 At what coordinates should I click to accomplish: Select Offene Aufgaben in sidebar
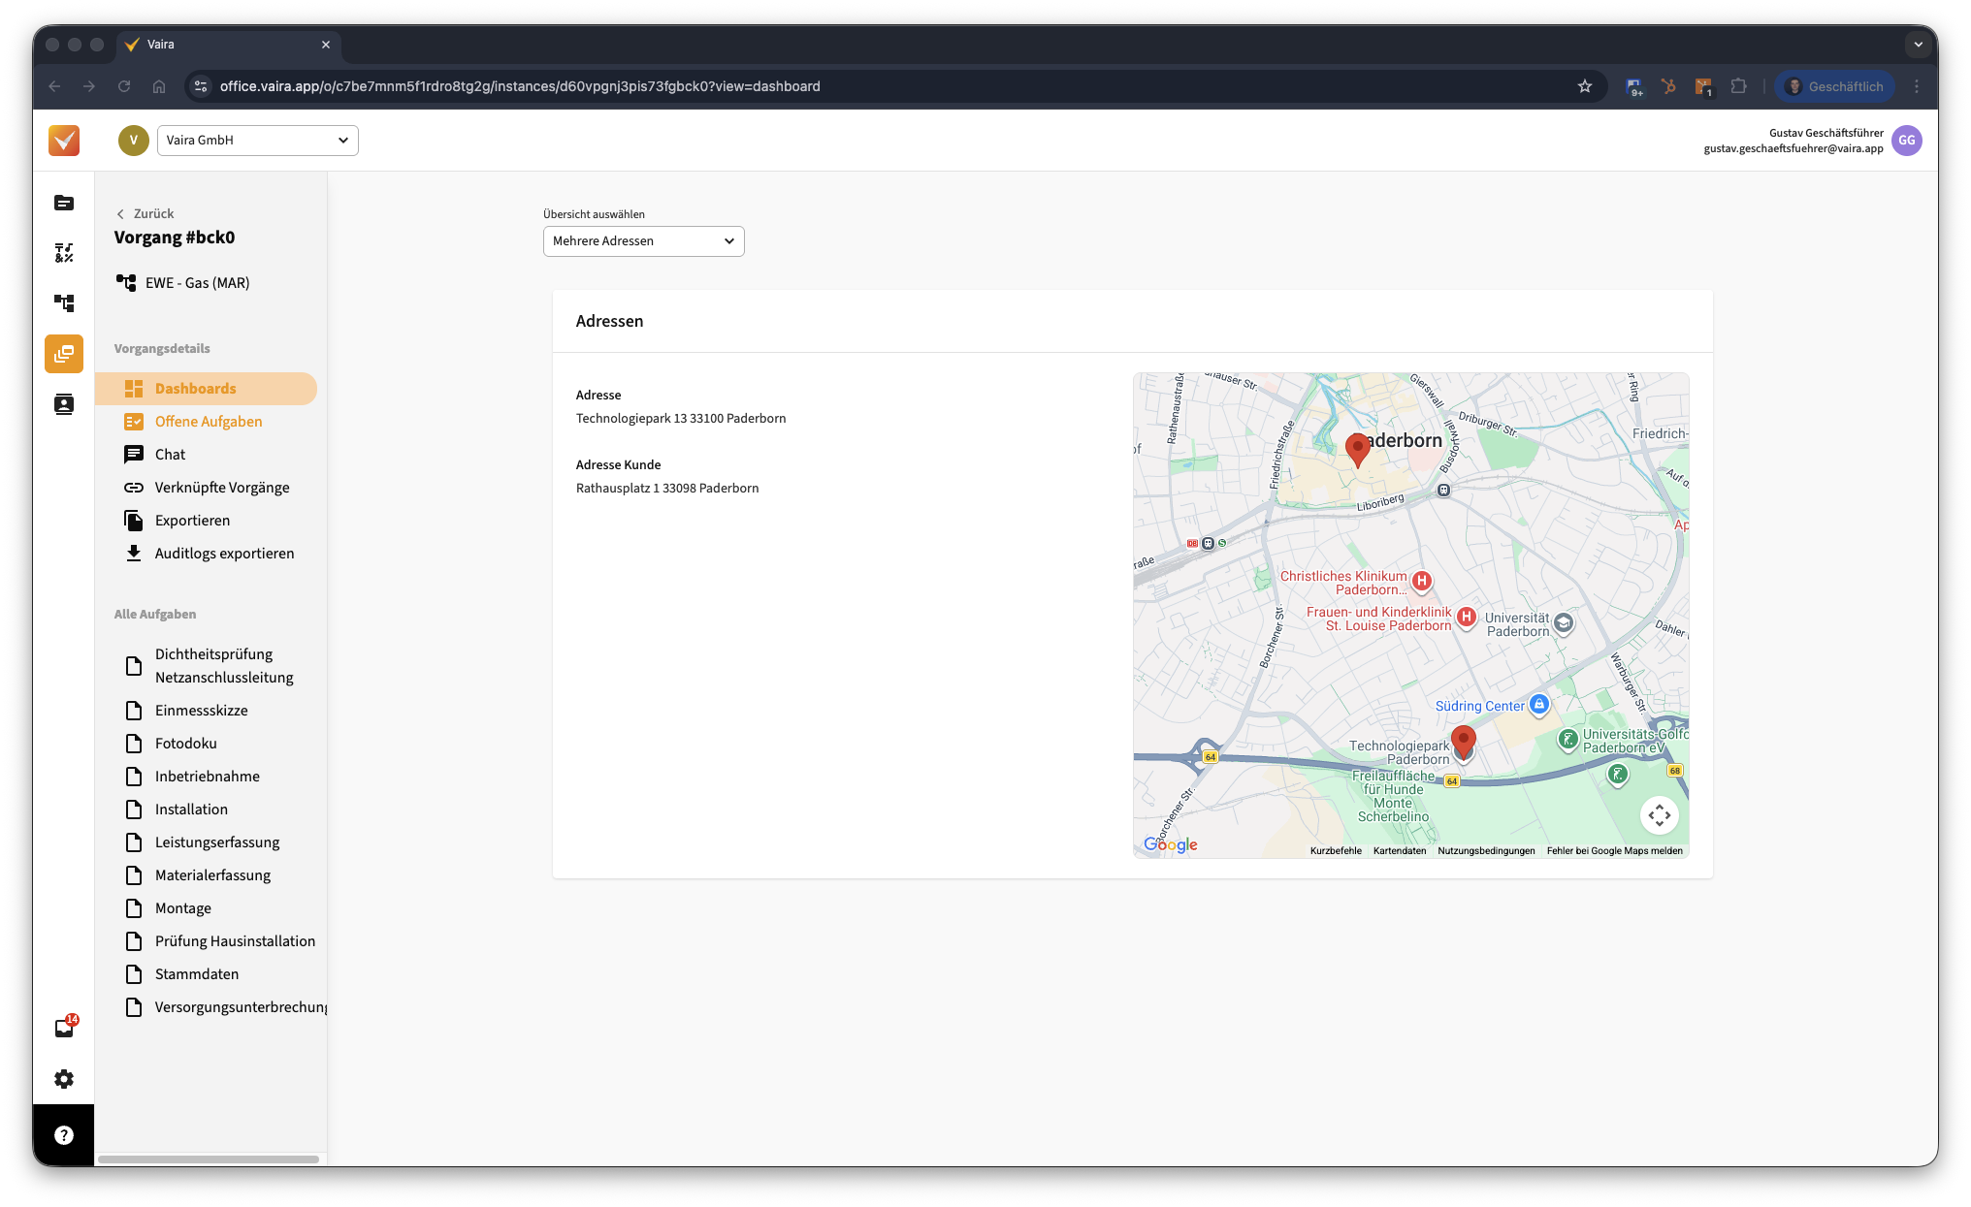[x=208, y=422]
